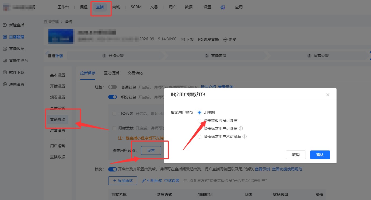Open 直播数据 in the far-left sidebar

pos(13,49)
